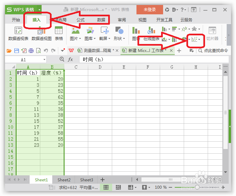
Task: Click the zoom slider track
Action: point(197,187)
